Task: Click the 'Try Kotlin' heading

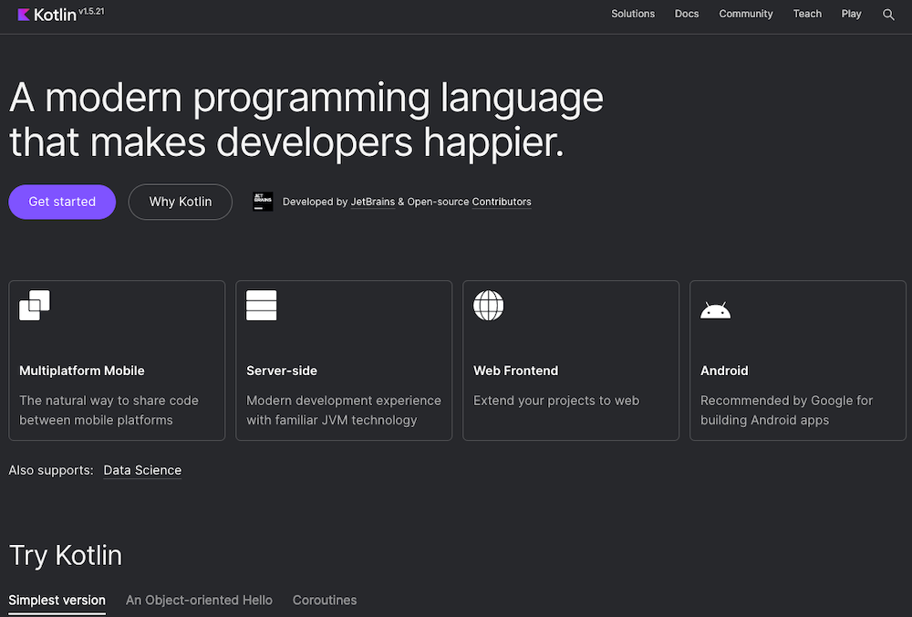Action: pos(66,555)
